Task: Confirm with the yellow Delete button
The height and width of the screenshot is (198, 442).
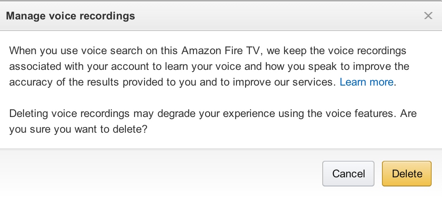Action: point(407,174)
